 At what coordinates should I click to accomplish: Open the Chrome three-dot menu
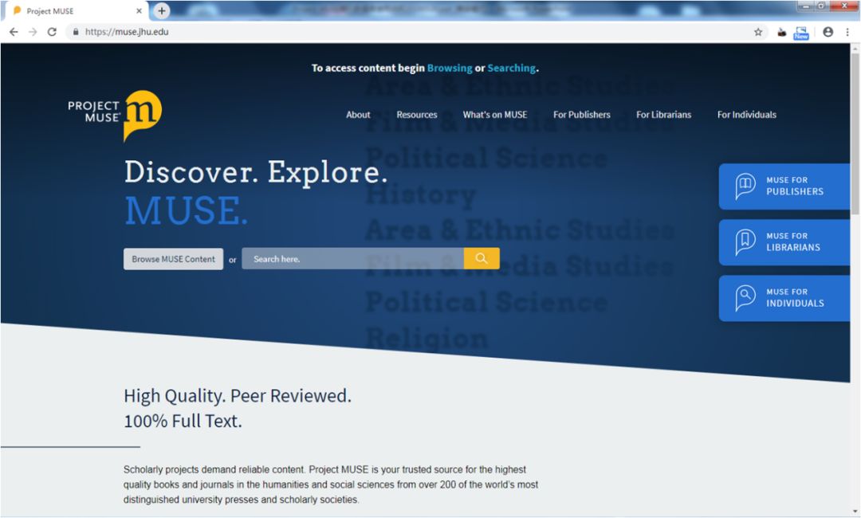(847, 32)
